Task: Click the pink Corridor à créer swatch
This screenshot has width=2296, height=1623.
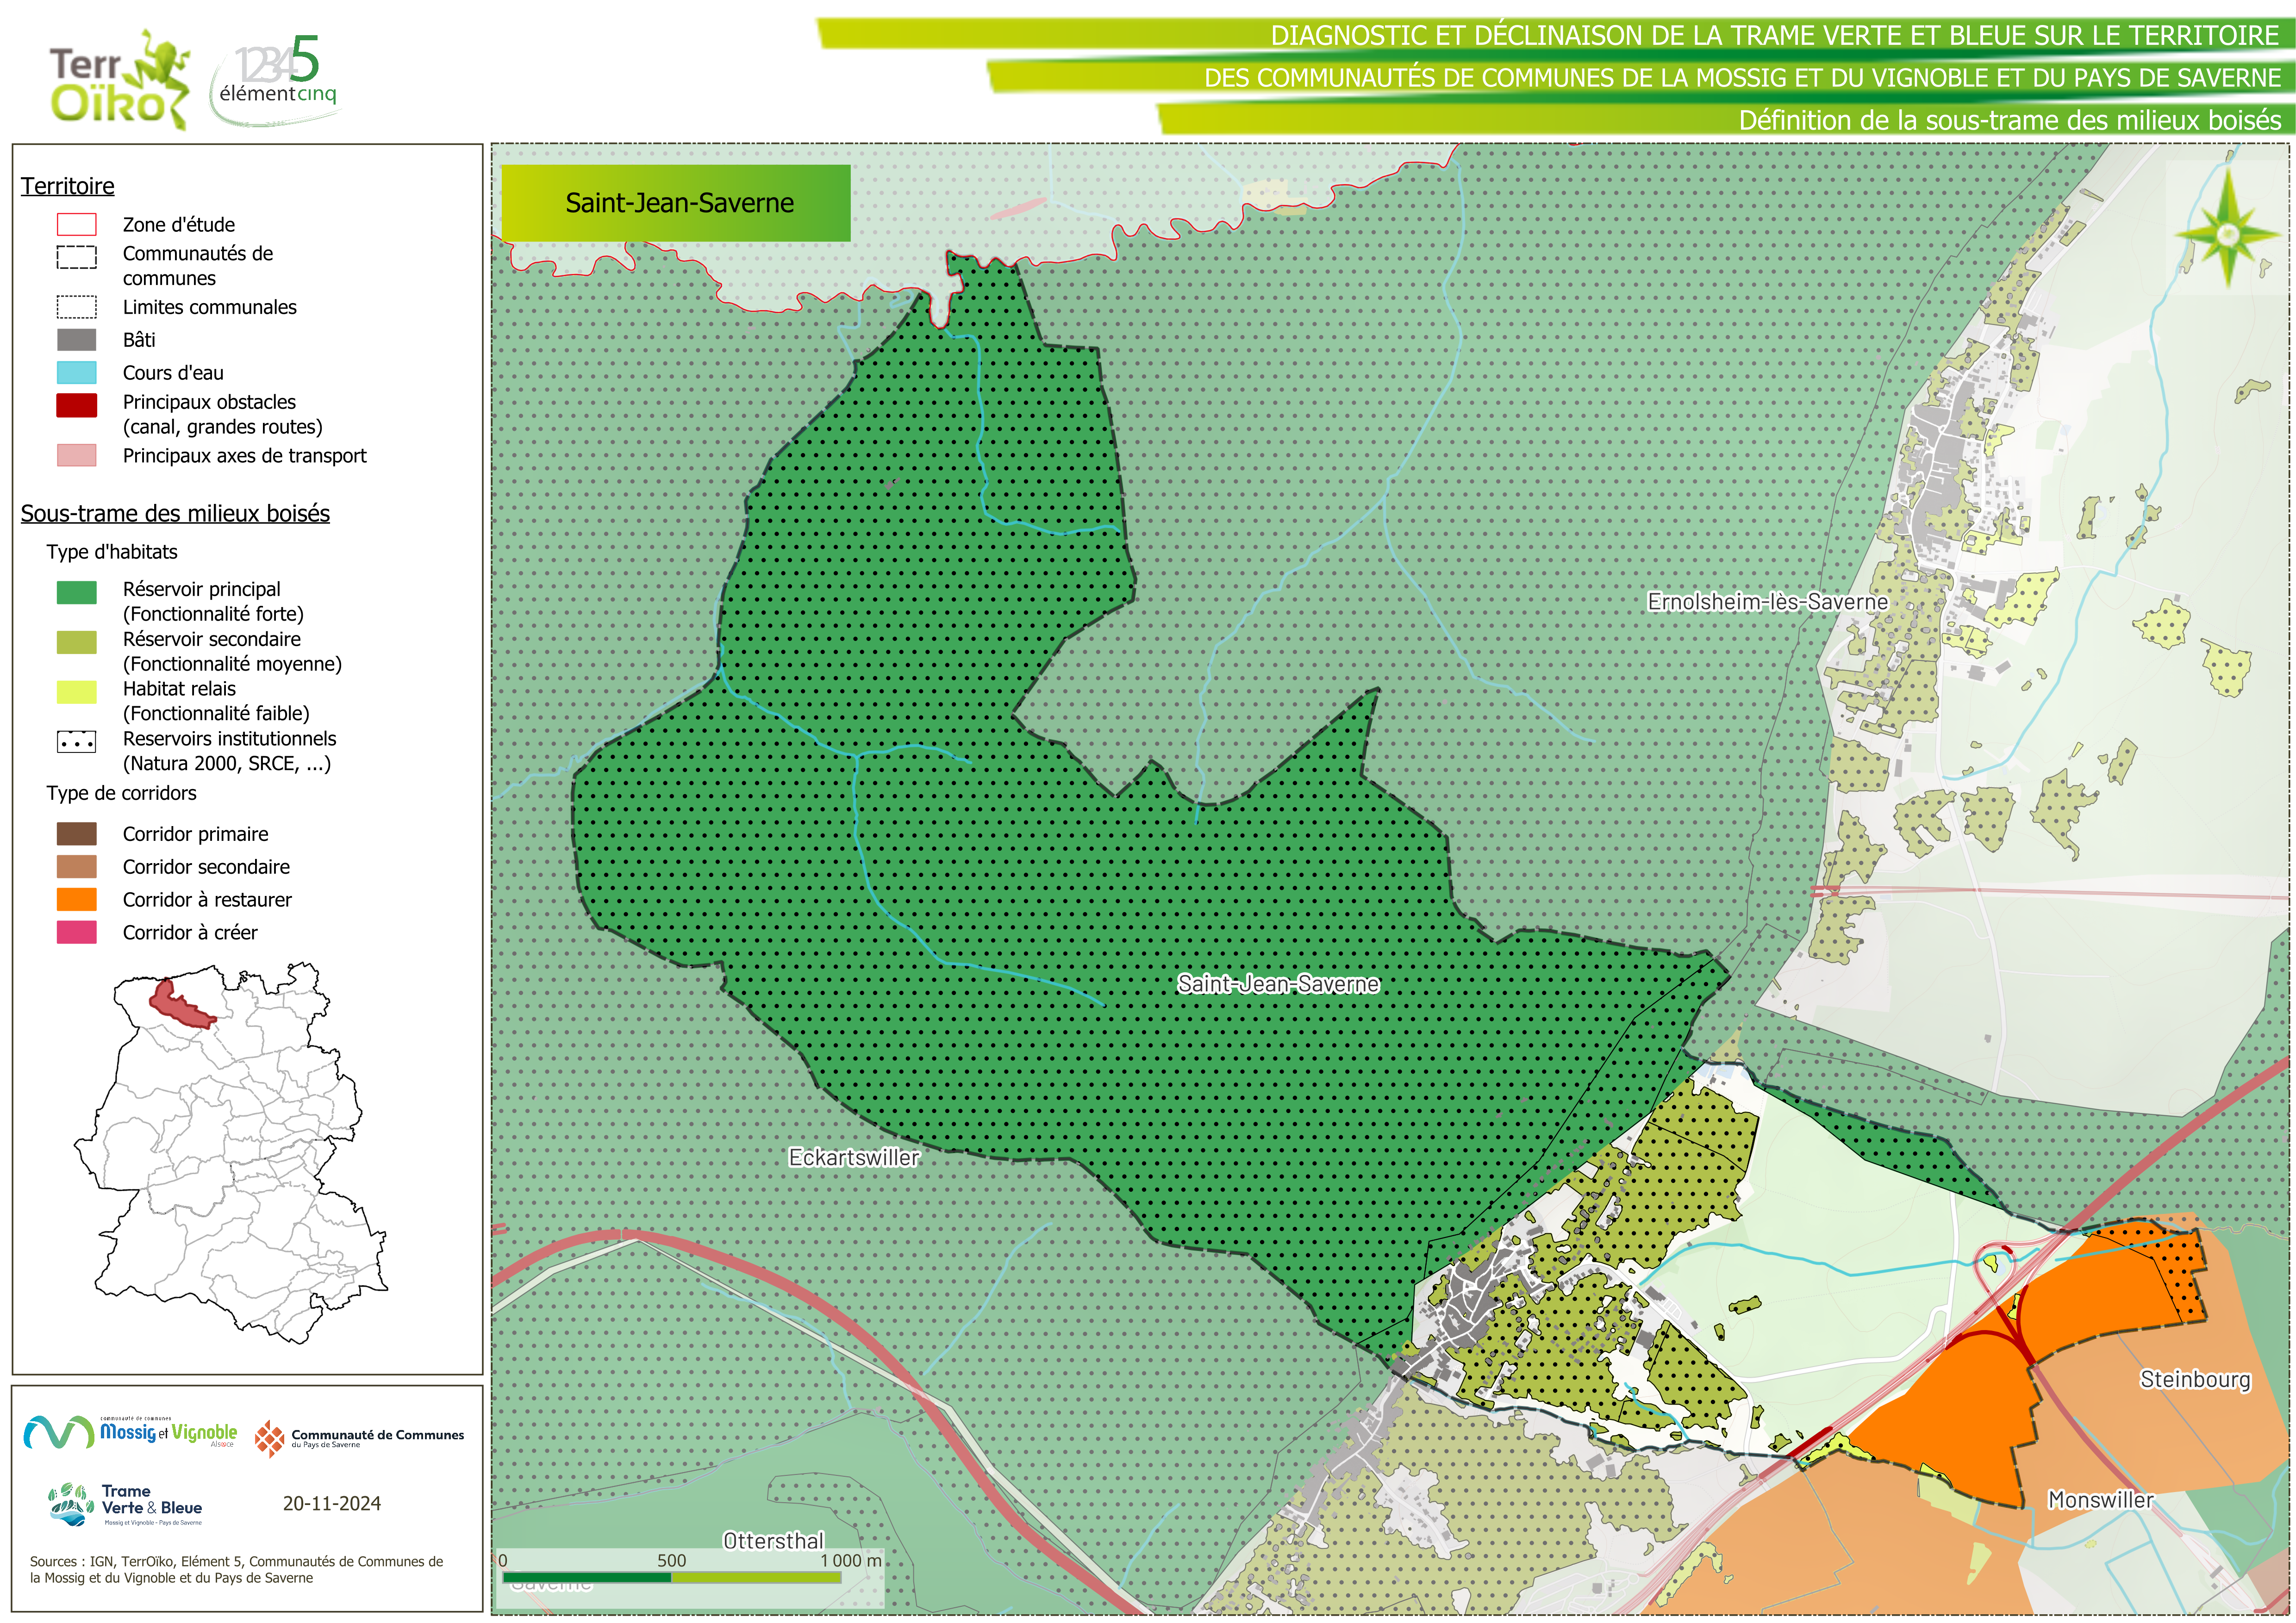Action: (77, 932)
